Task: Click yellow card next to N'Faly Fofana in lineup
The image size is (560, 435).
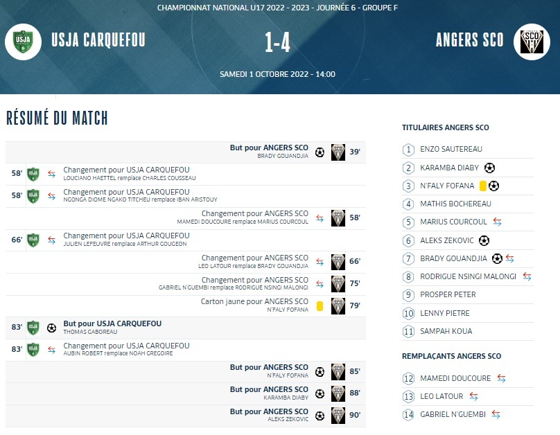Action: [x=483, y=186]
